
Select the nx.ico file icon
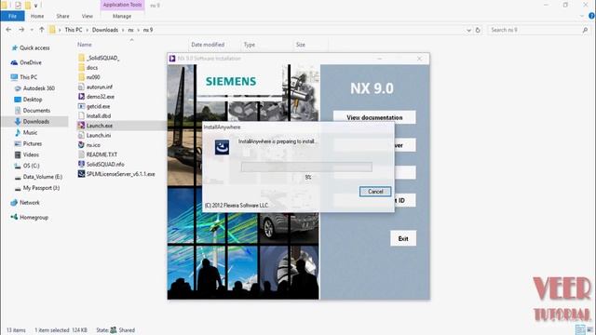pos(81,145)
